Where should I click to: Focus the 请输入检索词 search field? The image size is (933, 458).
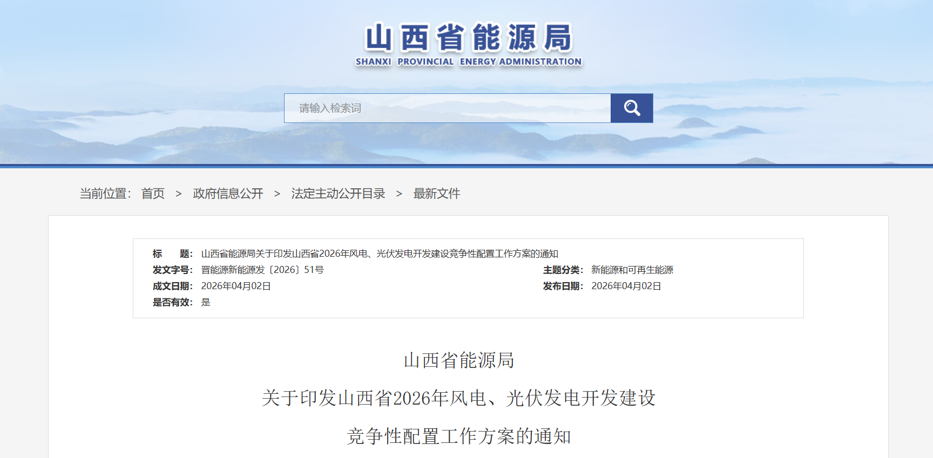[x=447, y=108]
